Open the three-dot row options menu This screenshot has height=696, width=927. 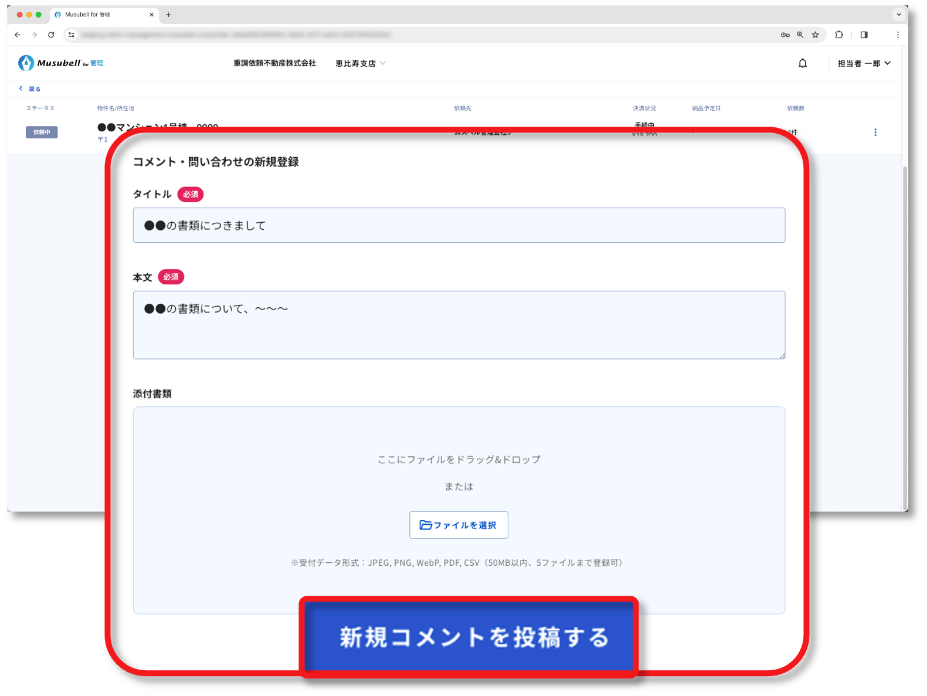(x=875, y=133)
